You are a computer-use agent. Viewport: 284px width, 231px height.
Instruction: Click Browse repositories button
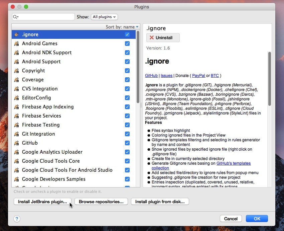tap(101, 202)
